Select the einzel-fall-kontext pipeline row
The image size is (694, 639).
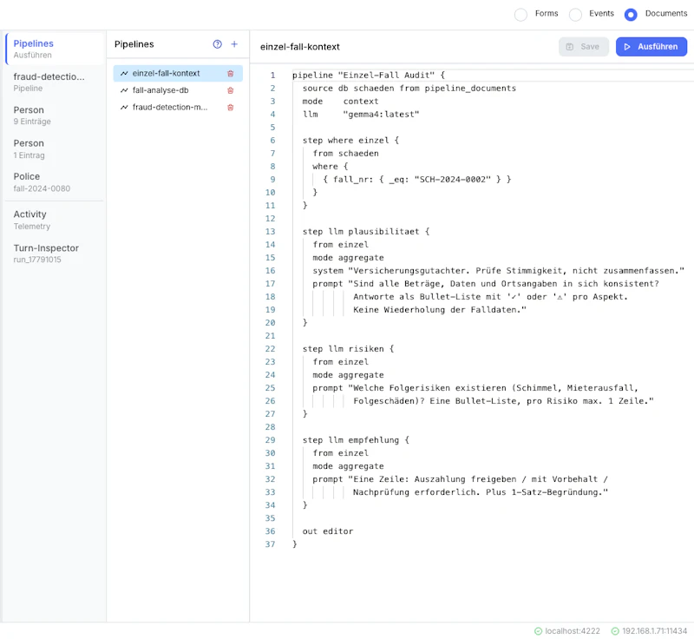pyautogui.click(x=178, y=74)
